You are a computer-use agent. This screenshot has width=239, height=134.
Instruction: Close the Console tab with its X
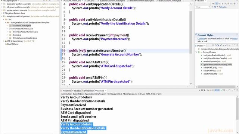(106, 90)
